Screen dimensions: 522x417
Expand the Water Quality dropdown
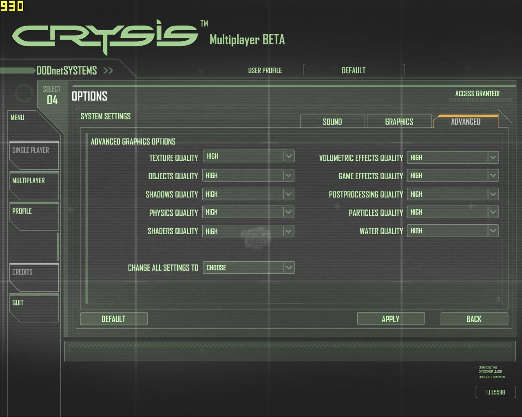(x=453, y=231)
